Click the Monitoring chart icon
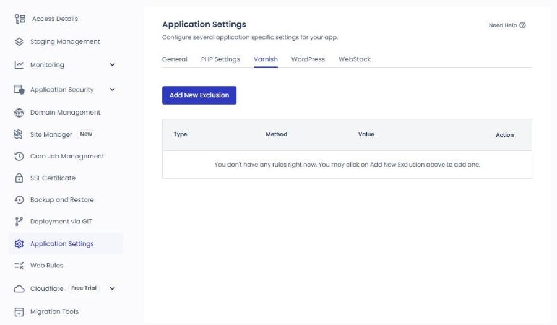This screenshot has height=325, width=557. pyautogui.click(x=19, y=64)
